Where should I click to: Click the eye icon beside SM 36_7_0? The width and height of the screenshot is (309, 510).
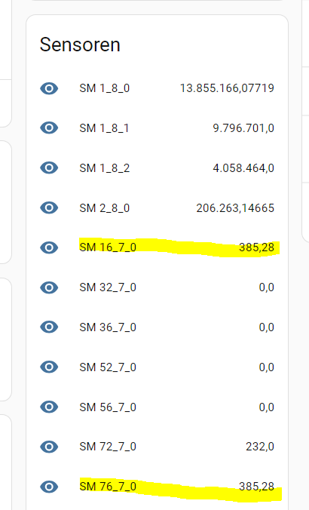49,327
